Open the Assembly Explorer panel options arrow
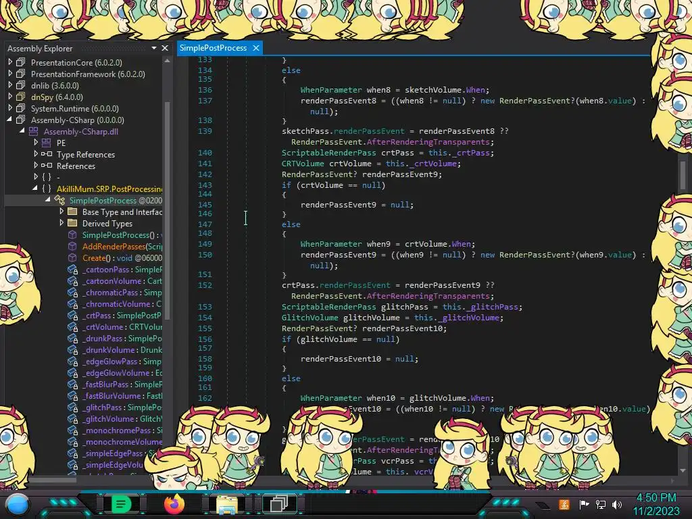Image resolution: width=692 pixels, height=519 pixels. coord(154,48)
